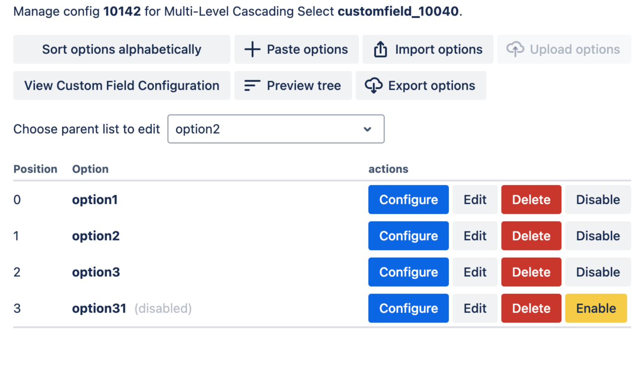
Task: Edit option2 entry
Action: [x=475, y=236]
